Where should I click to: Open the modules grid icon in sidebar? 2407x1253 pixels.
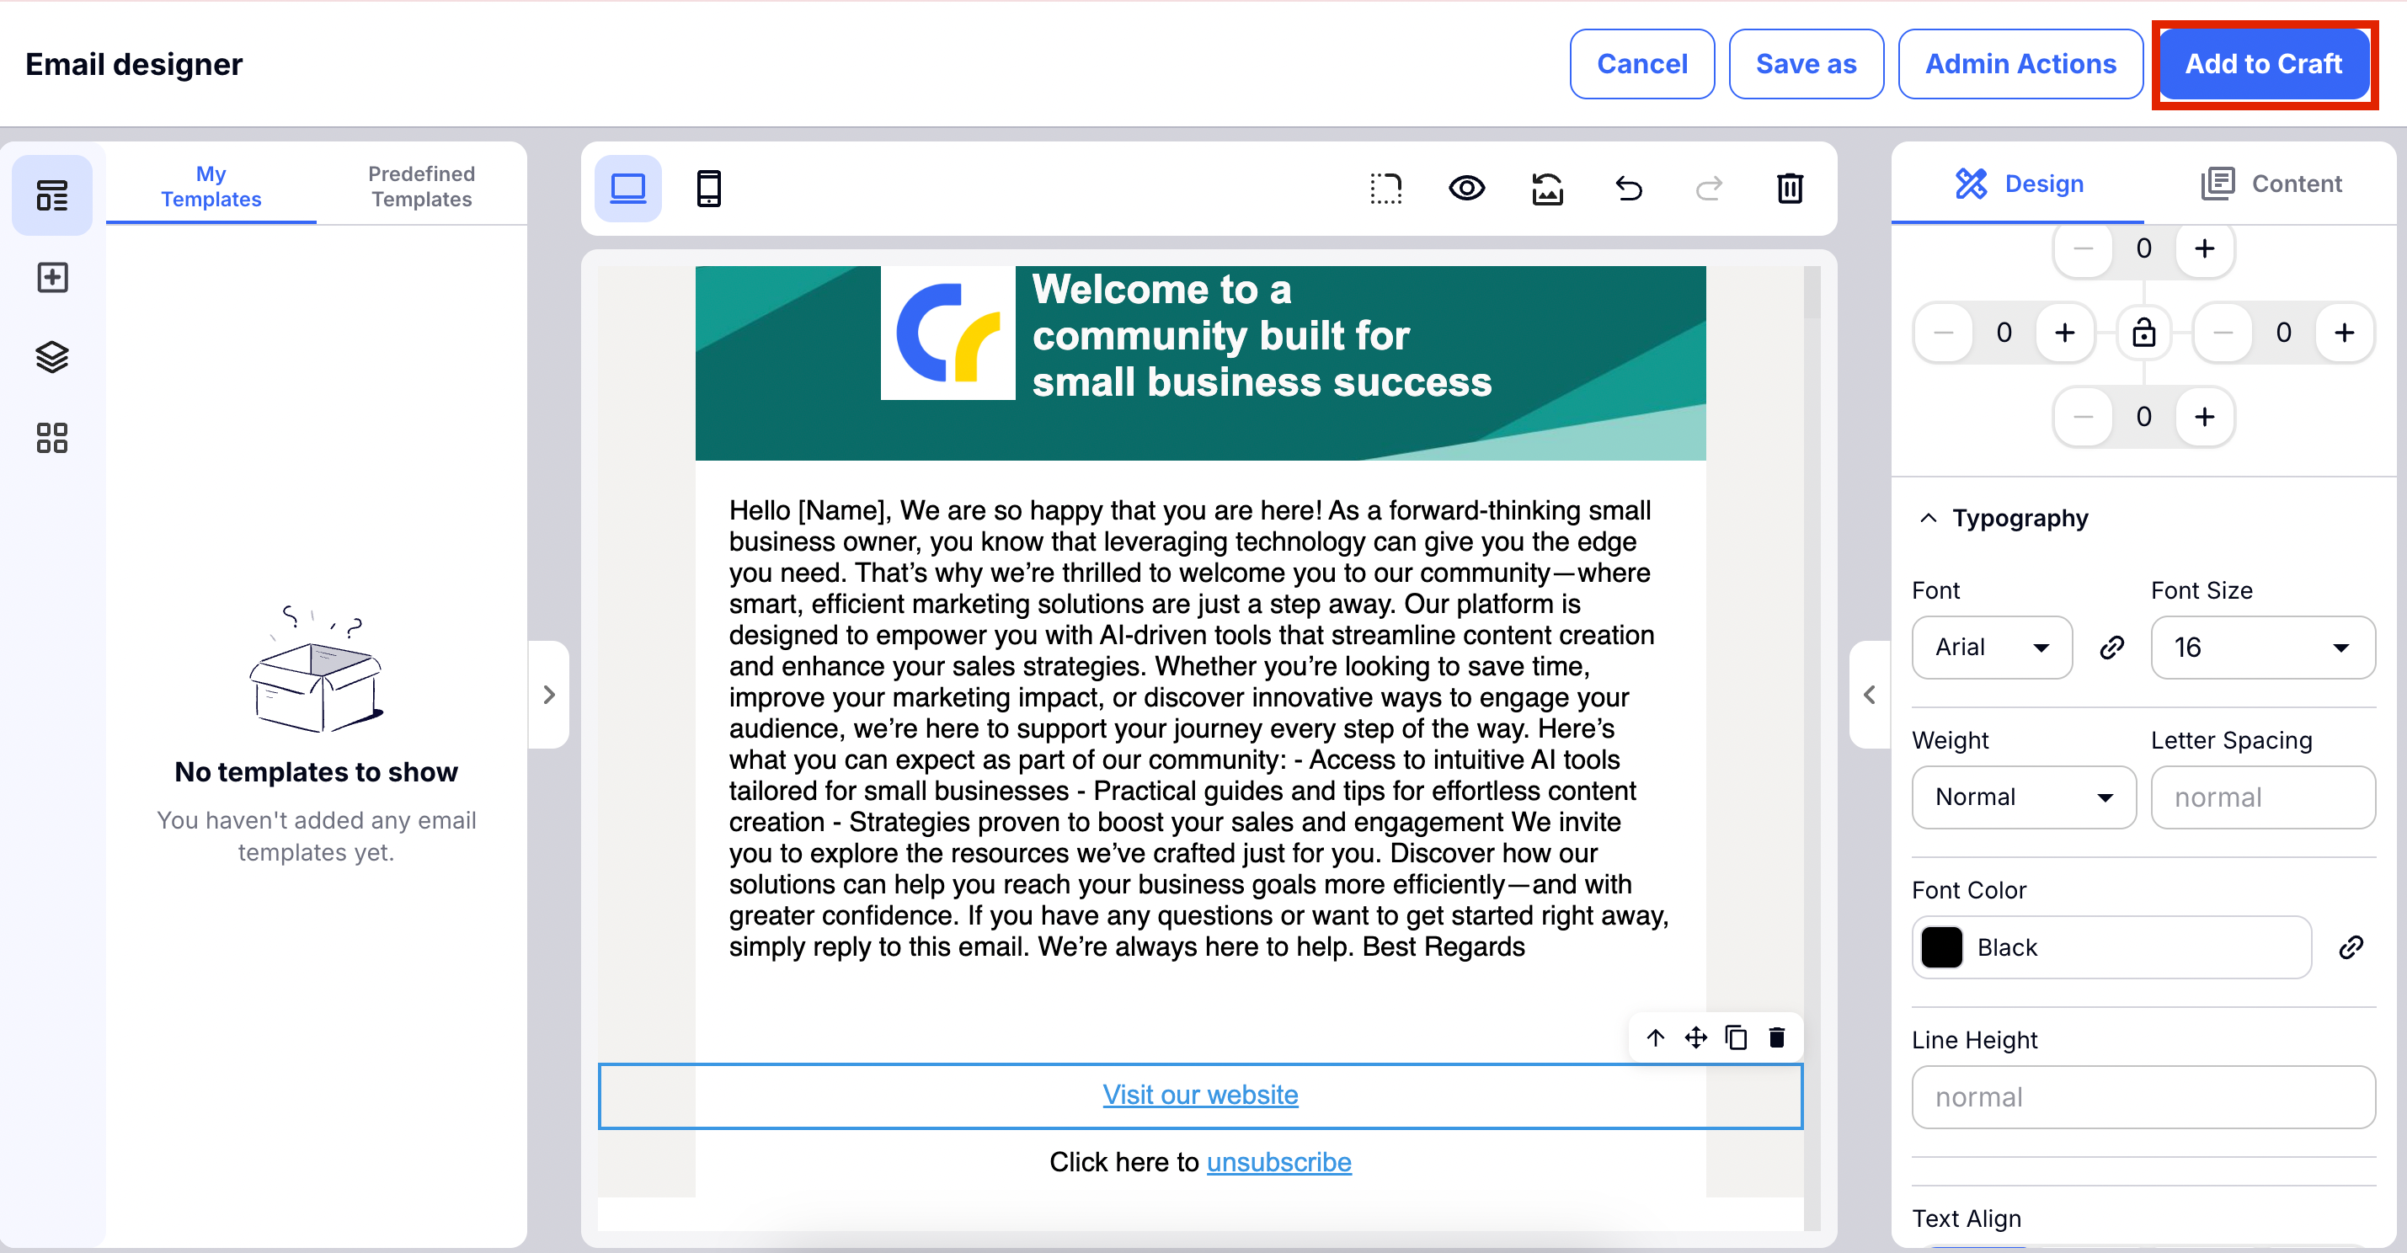tap(52, 437)
